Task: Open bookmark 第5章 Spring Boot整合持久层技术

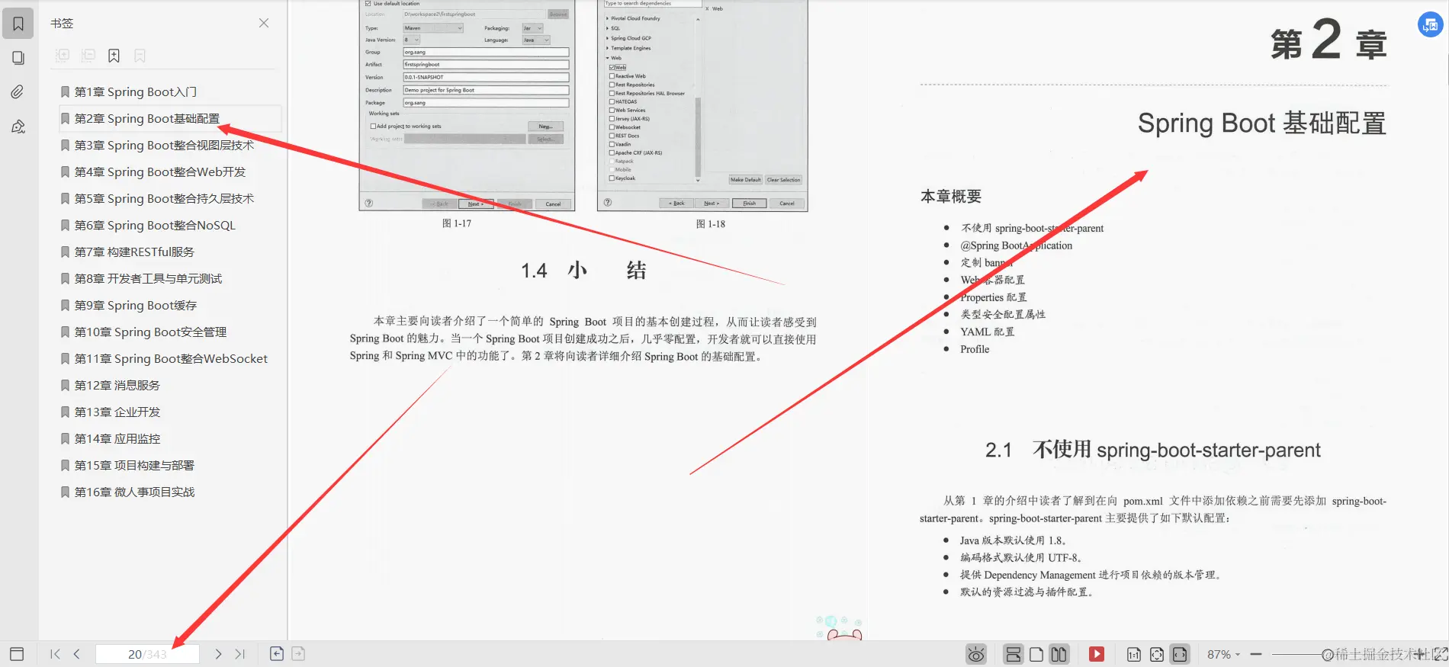Action: pyautogui.click(x=164, y=198)
